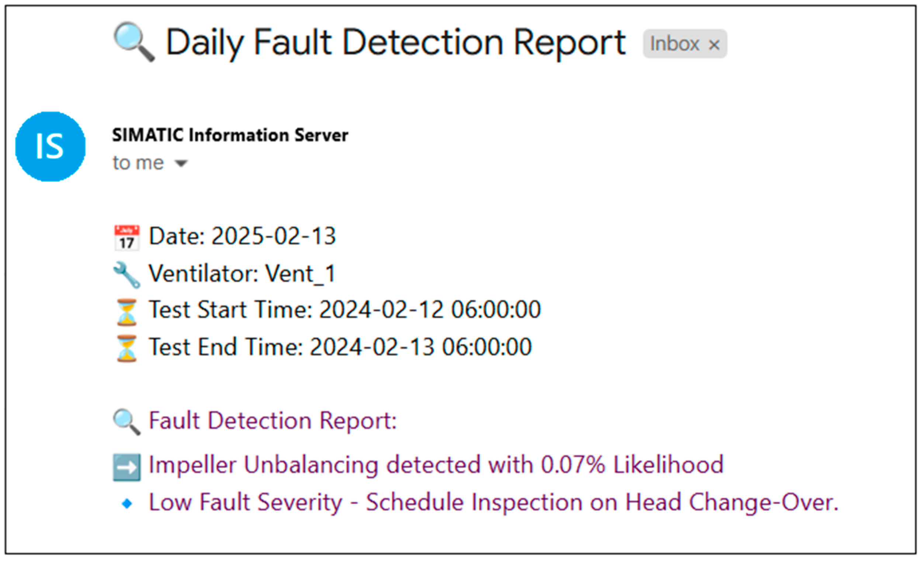This screenshot has height=562, width=920.
Task: Click the Impeller Unbalancing detected line
Action: pyautogui.click(x=436, y=465)
